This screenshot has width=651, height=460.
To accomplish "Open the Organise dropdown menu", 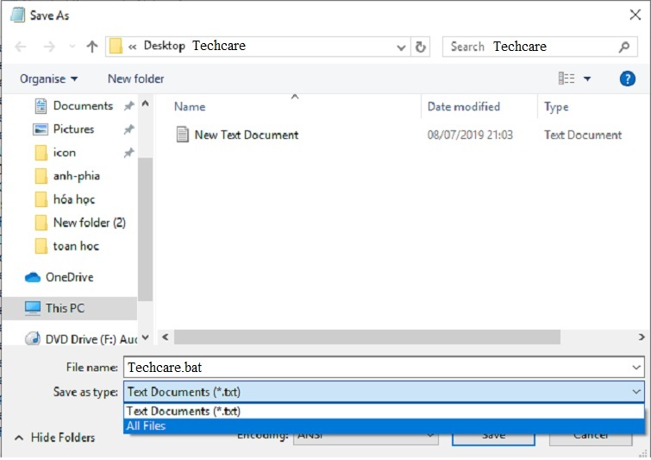I will pyautogui.click(x=49, y=79).
